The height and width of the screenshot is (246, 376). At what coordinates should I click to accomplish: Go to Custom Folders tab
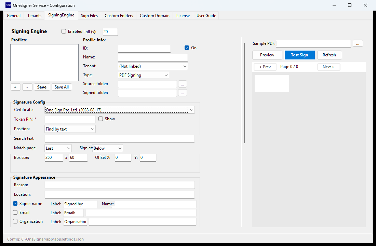(119, 16)
